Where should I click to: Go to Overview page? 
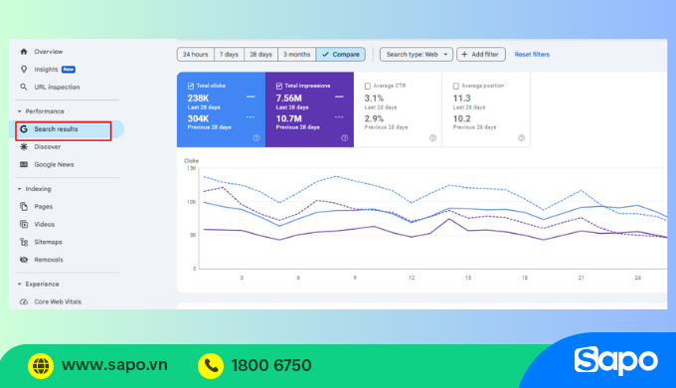tap(49, 52)
